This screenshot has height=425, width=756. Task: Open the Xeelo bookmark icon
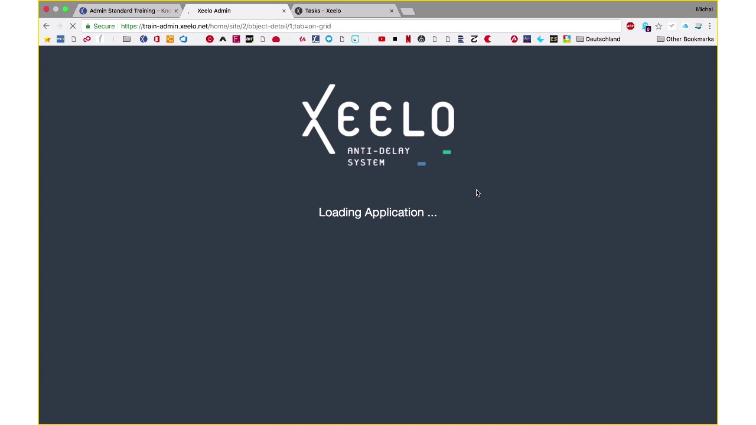pos(144,39)
